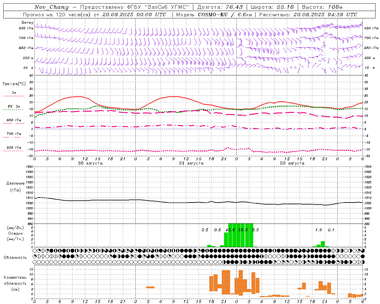
Task: Click the 'Td 2м' dew point legend entry
Action: click(14, 106)
